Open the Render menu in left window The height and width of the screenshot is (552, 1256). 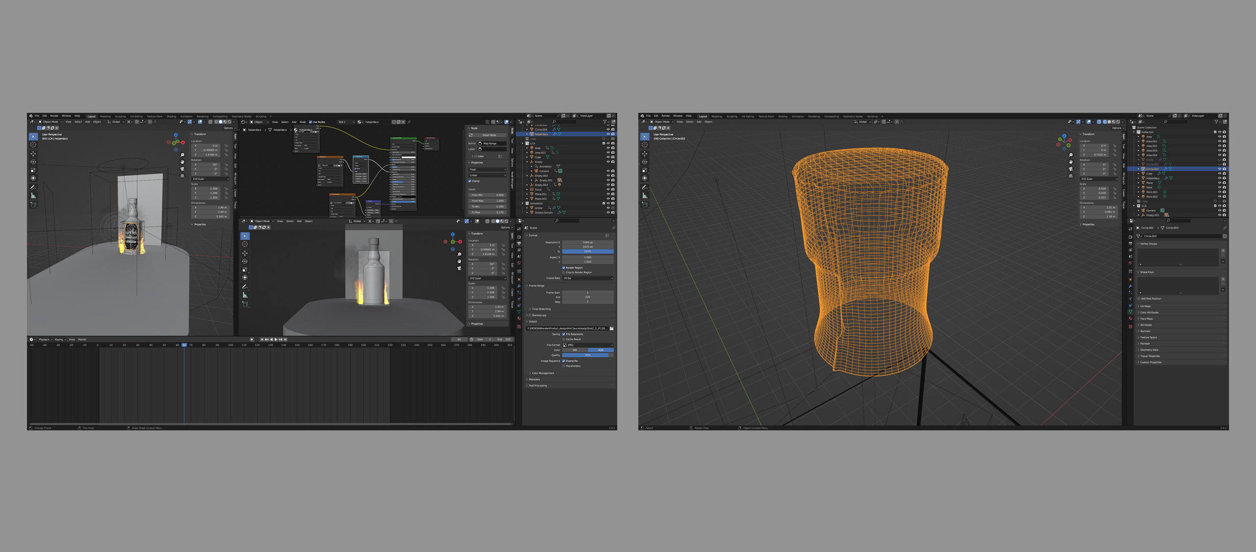tap(54, 116)
